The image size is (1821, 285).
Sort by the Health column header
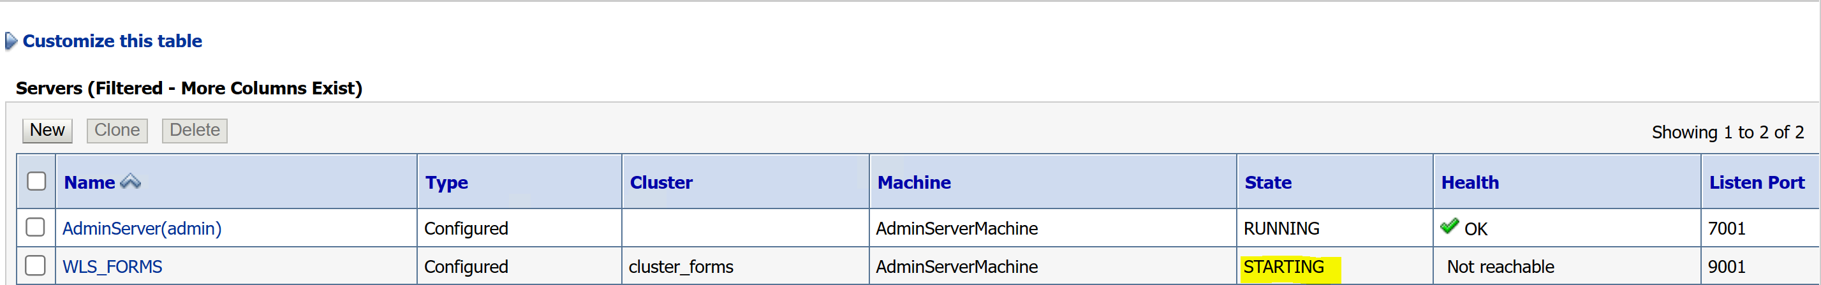1470,183
